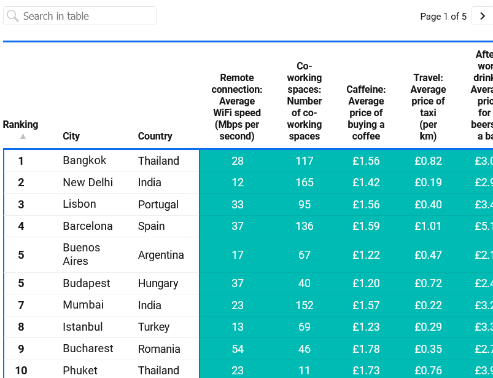The height and width of the screenshot is (378, 493).
Task: Go to next table page arrow
Action: 483,16
